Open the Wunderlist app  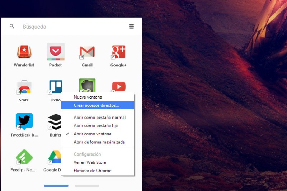pos(24,52)
